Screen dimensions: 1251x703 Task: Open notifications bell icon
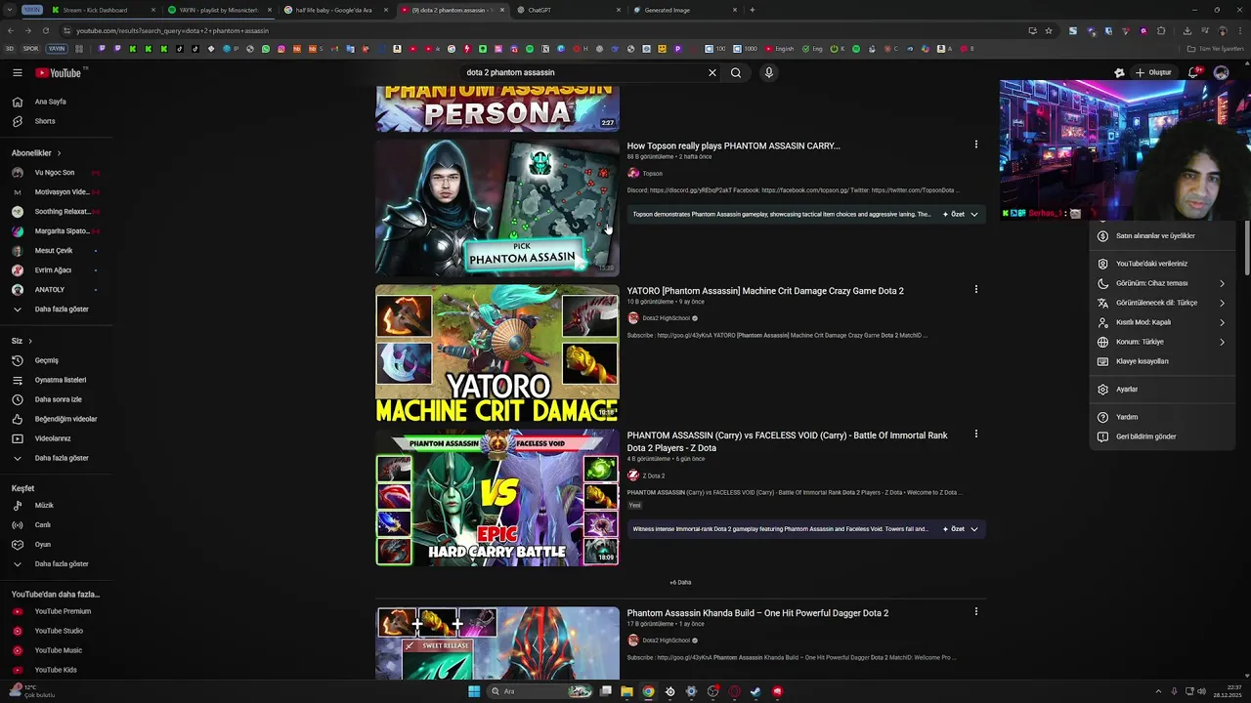(1194, 72)
